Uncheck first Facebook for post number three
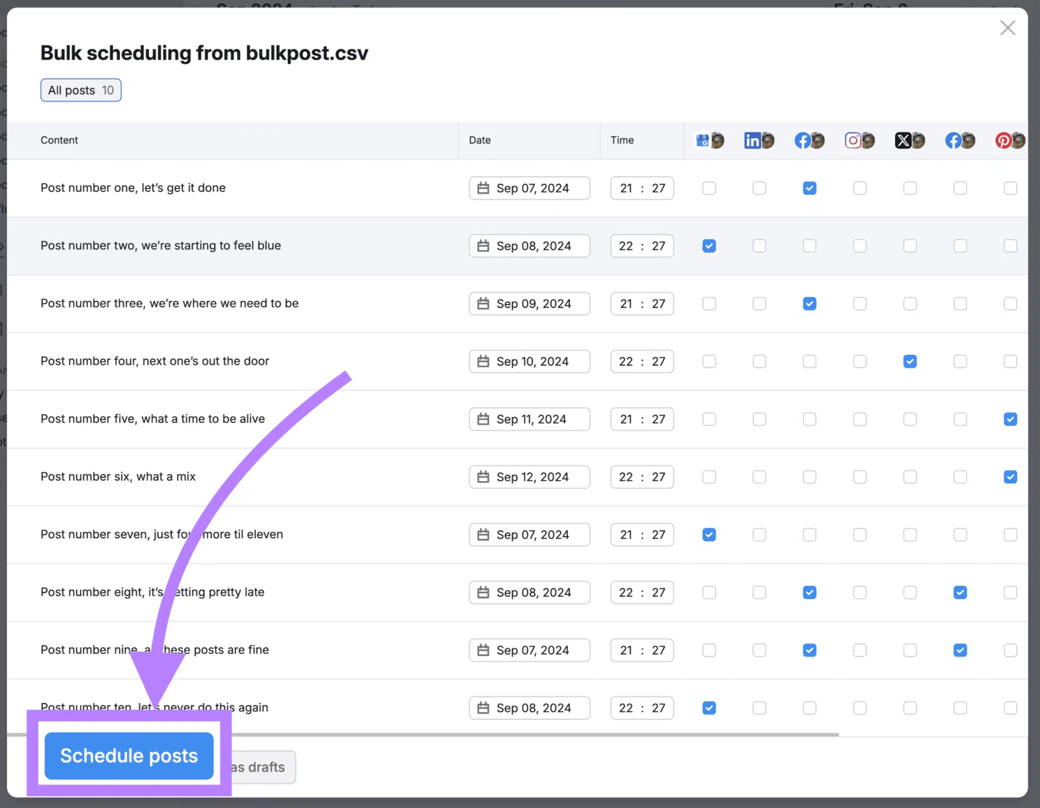 point(809,304)
